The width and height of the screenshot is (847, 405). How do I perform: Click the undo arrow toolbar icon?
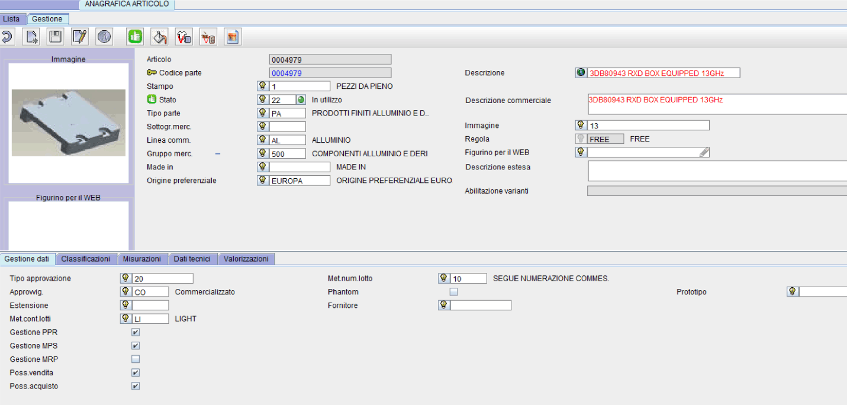pyautogui.click(x=7, y=37)
